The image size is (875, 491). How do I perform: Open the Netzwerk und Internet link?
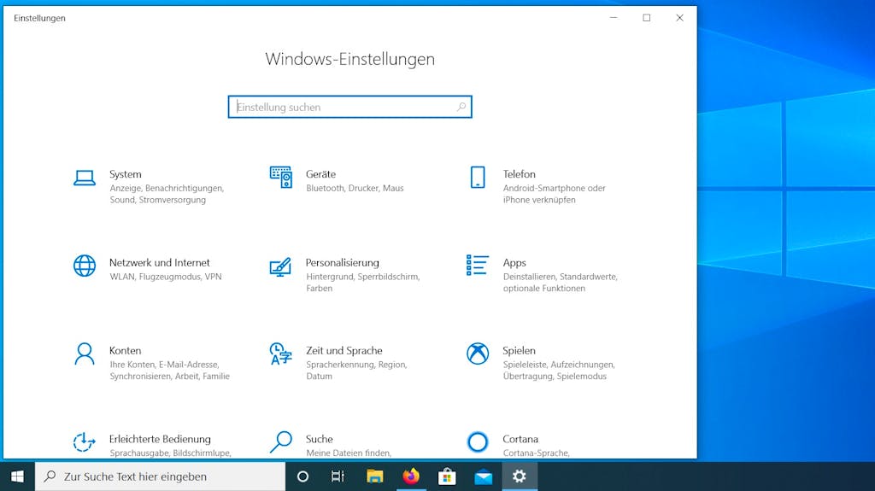pyautogui.click(x=160, y=262)
